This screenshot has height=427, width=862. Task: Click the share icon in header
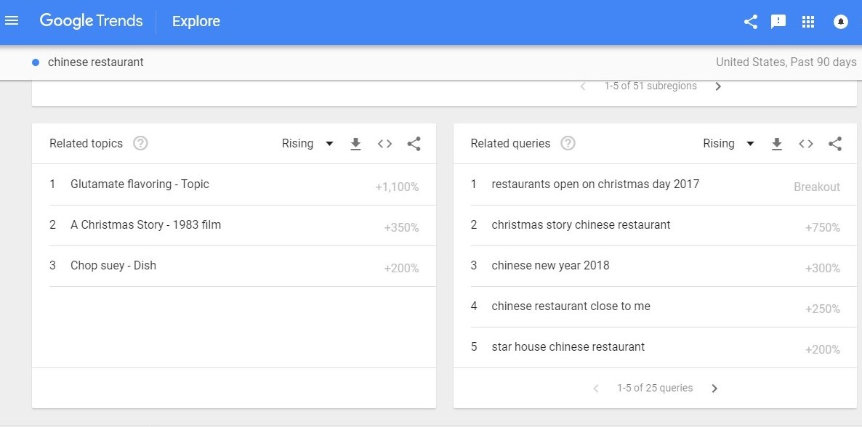pyautogui.click(x=750, y=22)
